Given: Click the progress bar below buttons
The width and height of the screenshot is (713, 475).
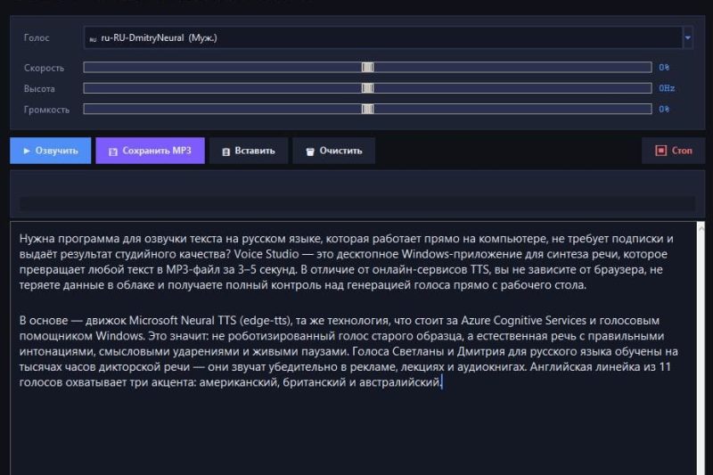Looking at the screenshot, I should [x=357, y=203].
